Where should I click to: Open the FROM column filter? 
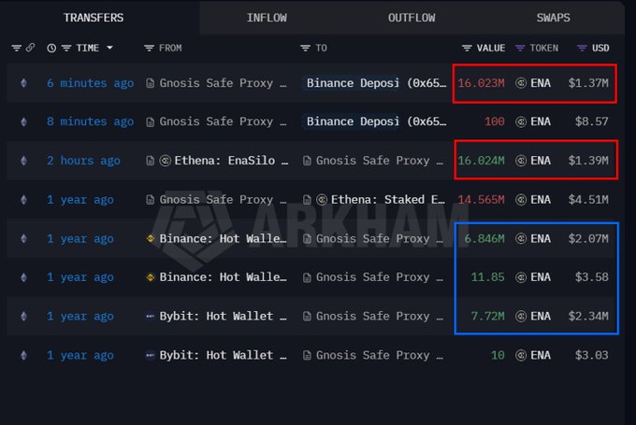[149, 48]
